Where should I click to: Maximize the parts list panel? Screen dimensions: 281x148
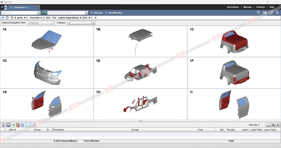tap(278, 125)
